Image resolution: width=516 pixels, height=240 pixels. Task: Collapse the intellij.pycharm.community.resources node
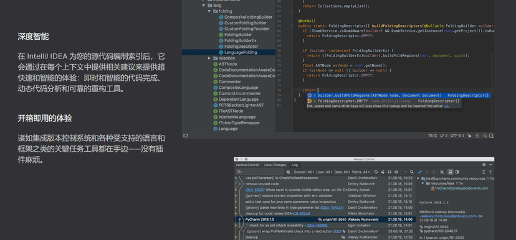[x=419, y=178]
